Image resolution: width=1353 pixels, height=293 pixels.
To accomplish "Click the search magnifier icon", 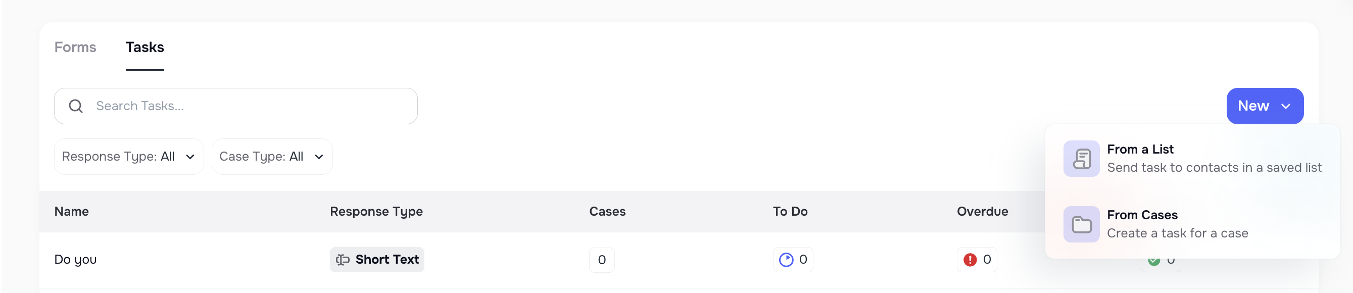I will pos(76,106).
